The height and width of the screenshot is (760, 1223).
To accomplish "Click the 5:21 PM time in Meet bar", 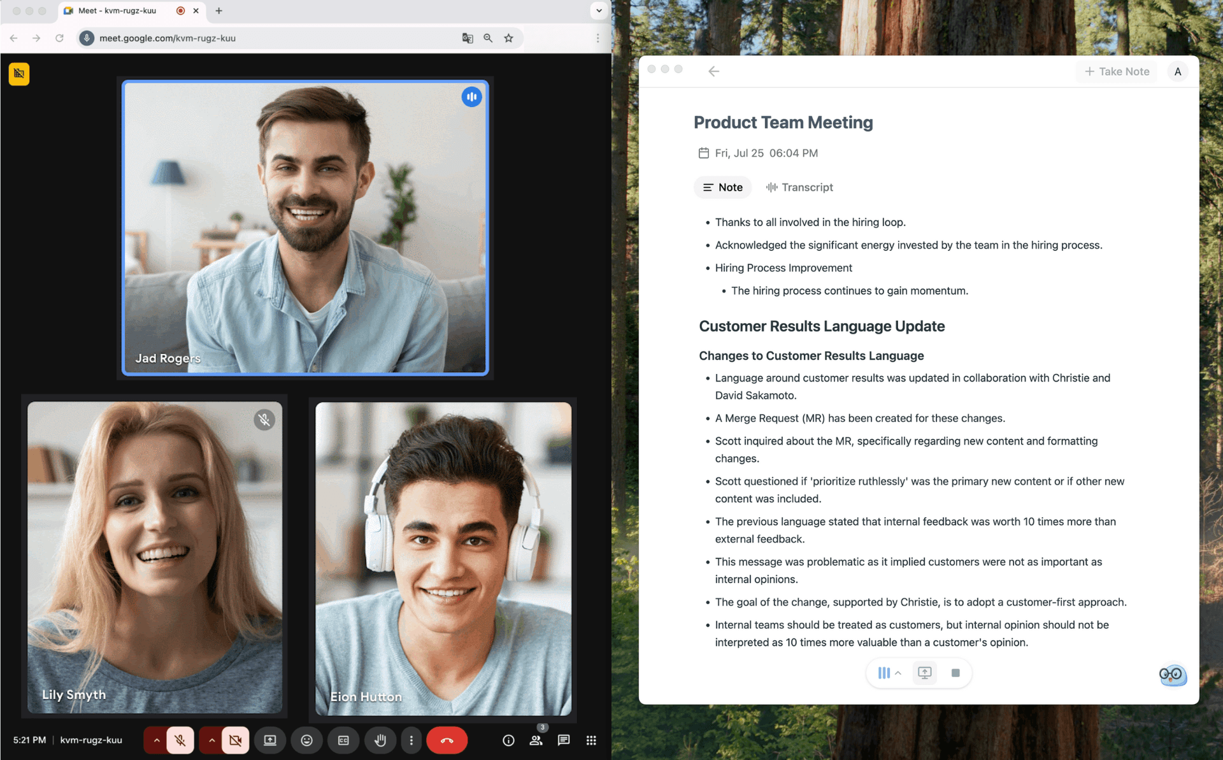I will [29, 740].
